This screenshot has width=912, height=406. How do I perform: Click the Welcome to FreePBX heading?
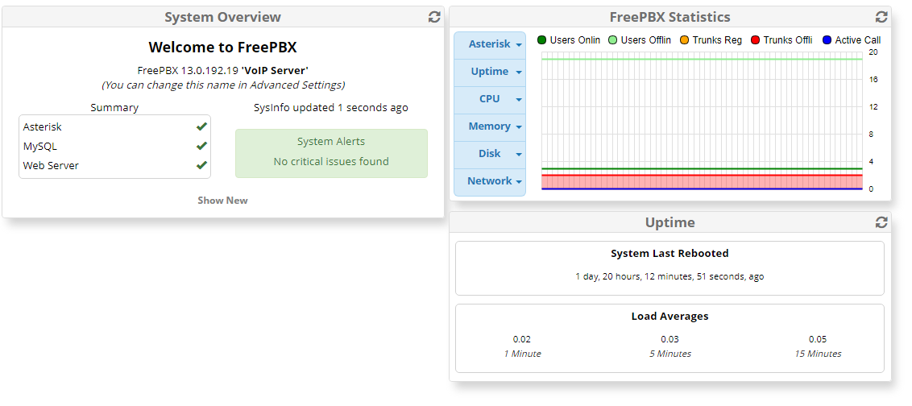click(x=223, y=47)
